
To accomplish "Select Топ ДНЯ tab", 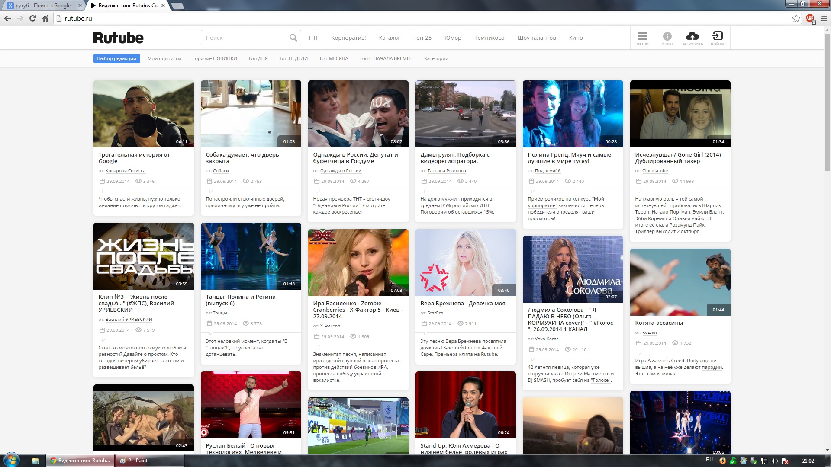I will point(258,58).
